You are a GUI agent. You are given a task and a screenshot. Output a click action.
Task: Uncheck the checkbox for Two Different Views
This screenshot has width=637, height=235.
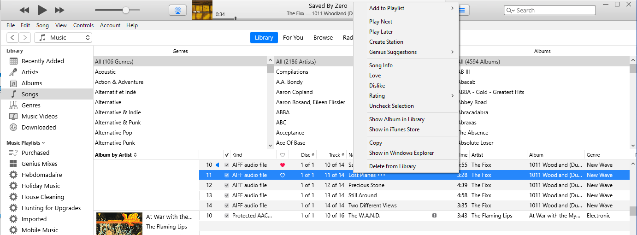pyautogui.click(x=226, y=206)
